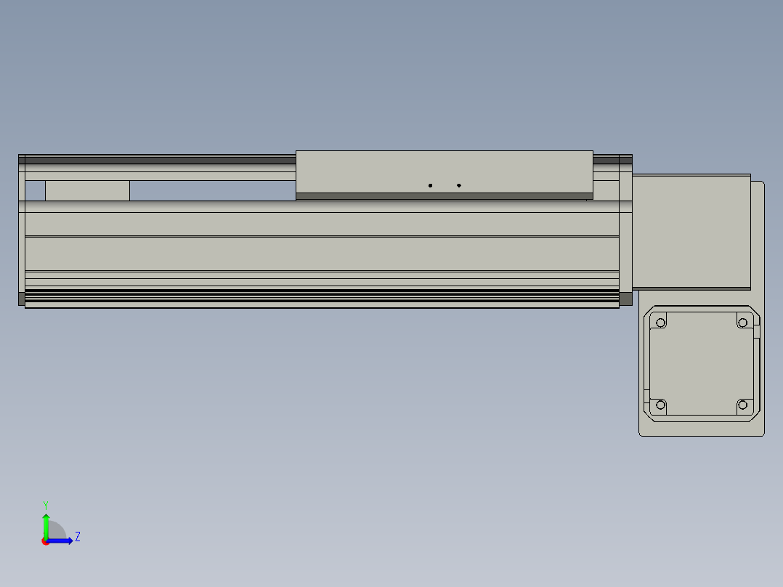The height and width of the screenshot is (587, 783).
Task: Click the 'Y' label on the axis triad
Action: pos(46,506)
